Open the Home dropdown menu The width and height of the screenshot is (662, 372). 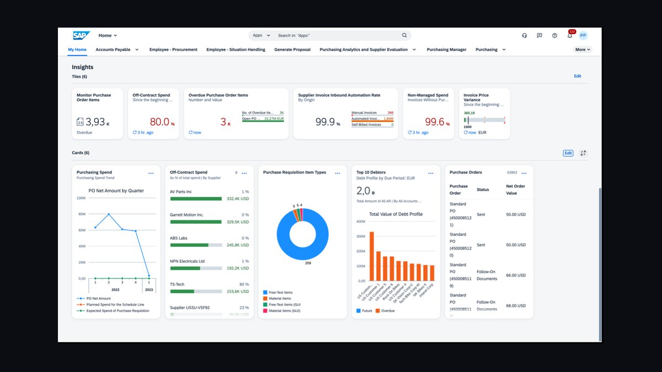pos(108,35)
